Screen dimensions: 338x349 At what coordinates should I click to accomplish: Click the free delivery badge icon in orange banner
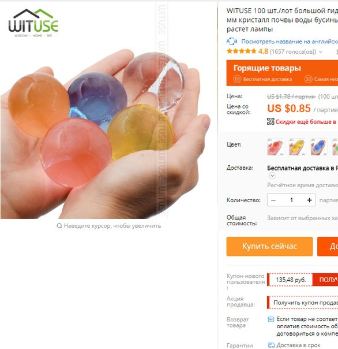coord(237,79)
